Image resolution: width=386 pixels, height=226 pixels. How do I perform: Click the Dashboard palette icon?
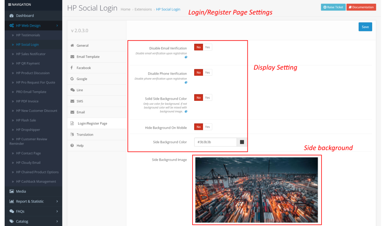tap(11, 15)
